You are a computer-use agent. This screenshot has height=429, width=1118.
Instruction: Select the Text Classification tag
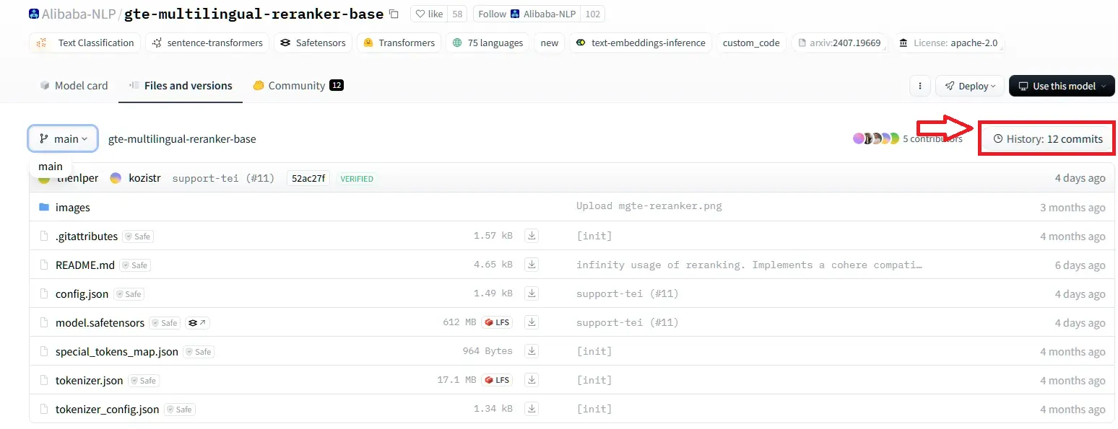click(85, 43)
